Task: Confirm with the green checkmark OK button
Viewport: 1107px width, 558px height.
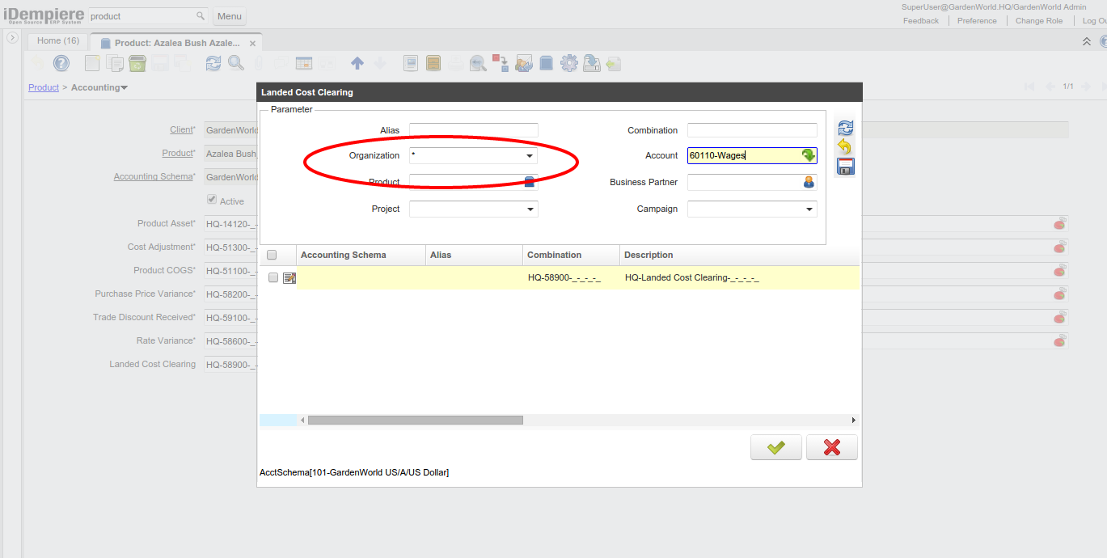Action: click(x=775, y=447)
